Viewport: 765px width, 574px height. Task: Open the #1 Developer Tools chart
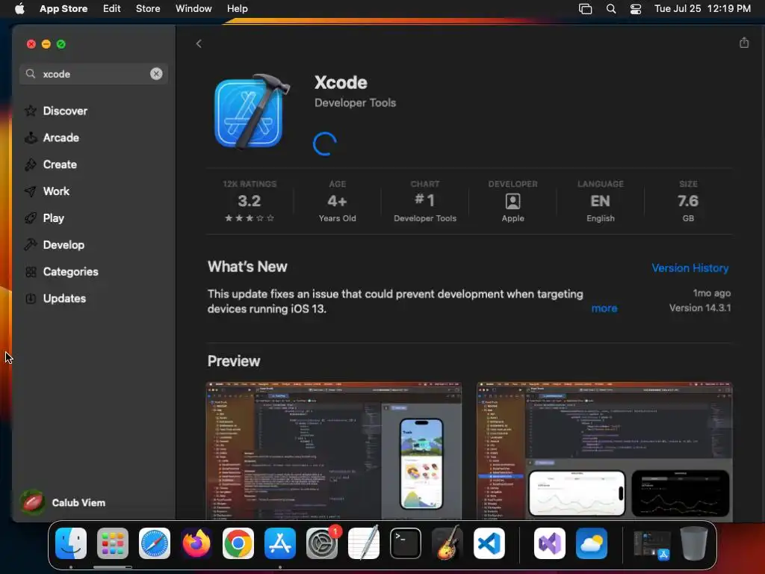coord(424,201)
